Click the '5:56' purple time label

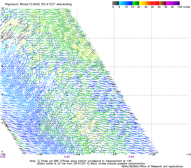131,157
